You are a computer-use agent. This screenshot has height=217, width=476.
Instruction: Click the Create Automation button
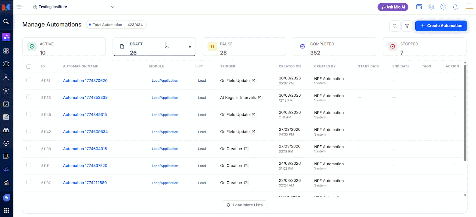[x=441, y=26]
